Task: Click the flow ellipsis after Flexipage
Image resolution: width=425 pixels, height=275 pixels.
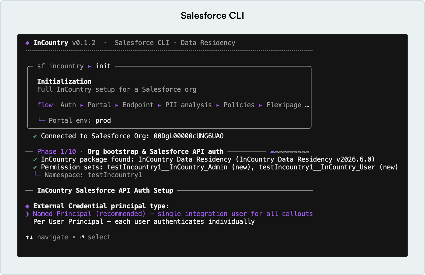Action: (307, 106)
